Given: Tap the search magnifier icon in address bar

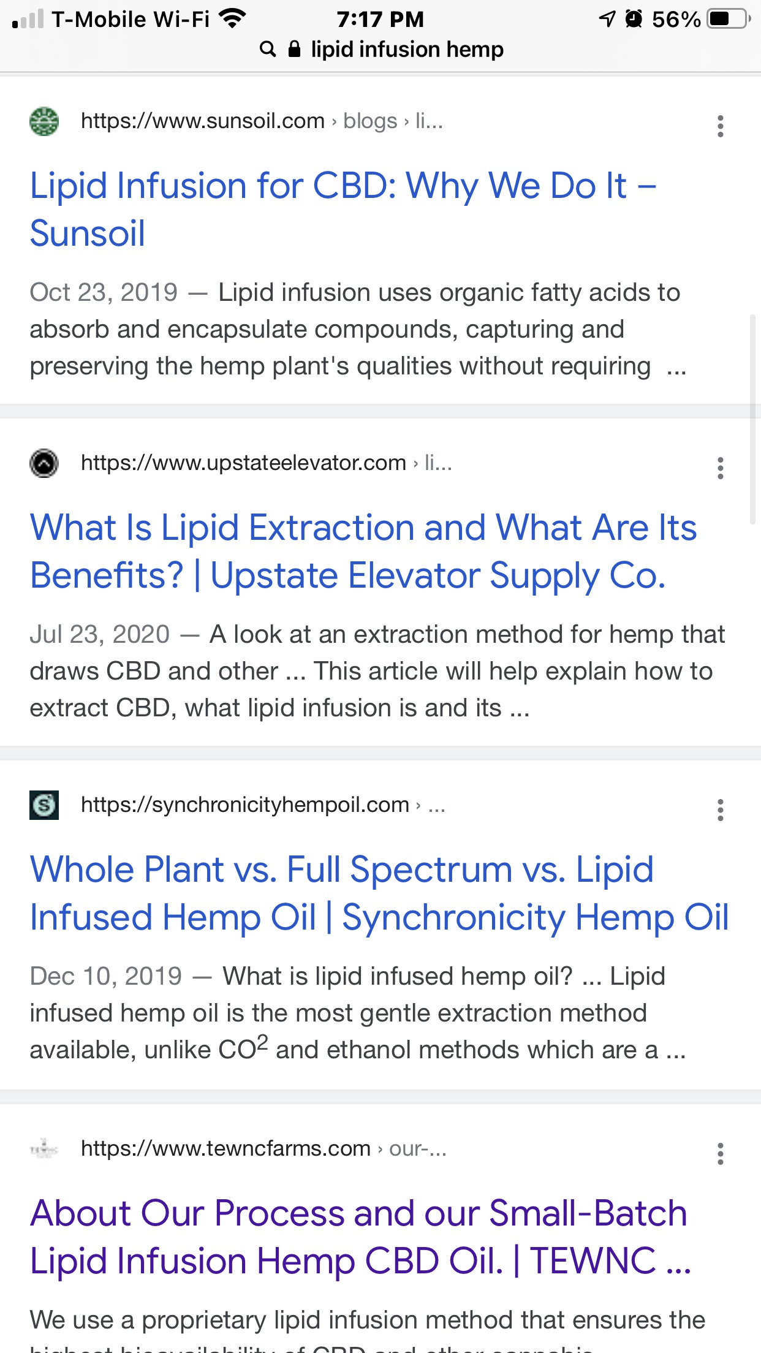Looking at the screenshot, I should (268, 49).
